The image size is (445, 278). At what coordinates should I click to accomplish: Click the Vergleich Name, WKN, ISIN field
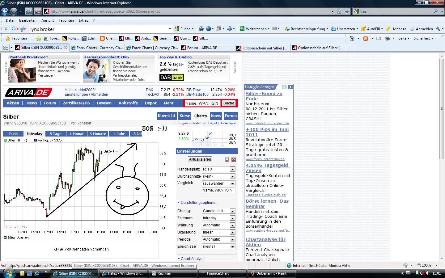218,190
